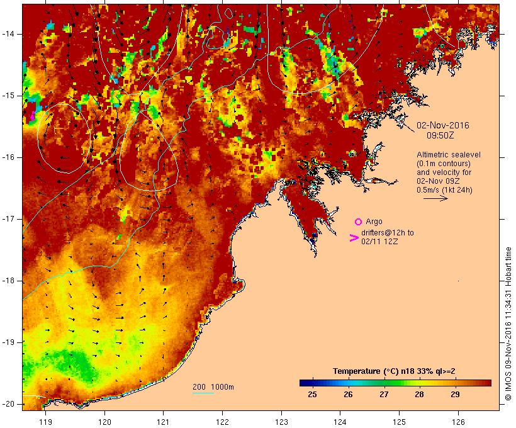This screenshot has width=516, height=428.
Task: Click colorbar tick label 27
Action: [384, 395]
